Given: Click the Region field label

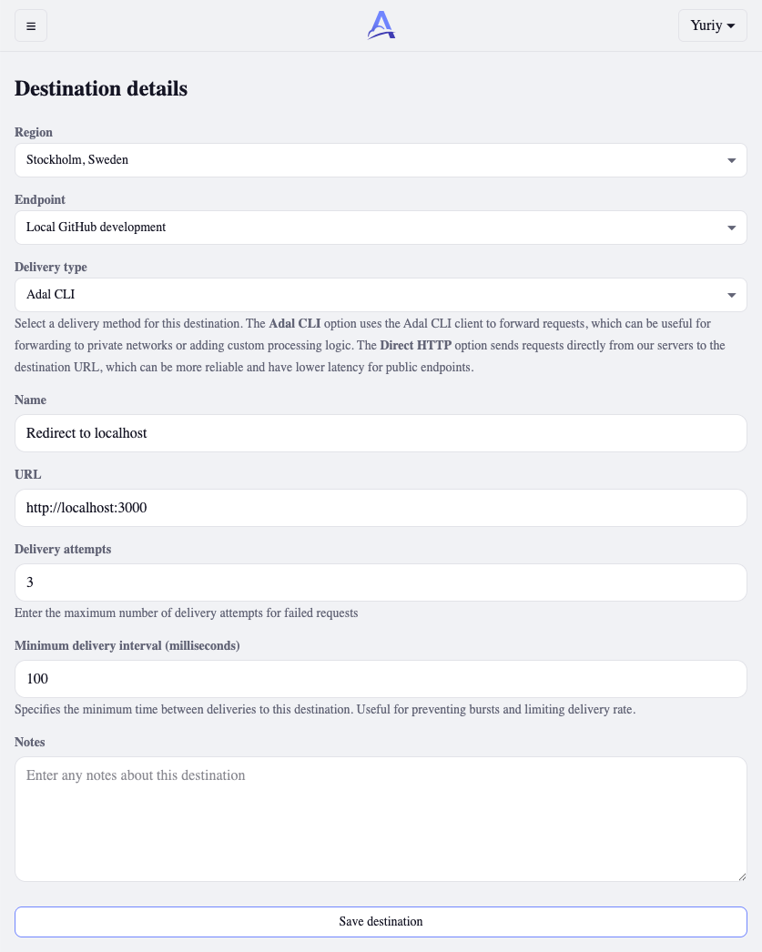Looking at the screenshot, I should (x=34, y=132).
